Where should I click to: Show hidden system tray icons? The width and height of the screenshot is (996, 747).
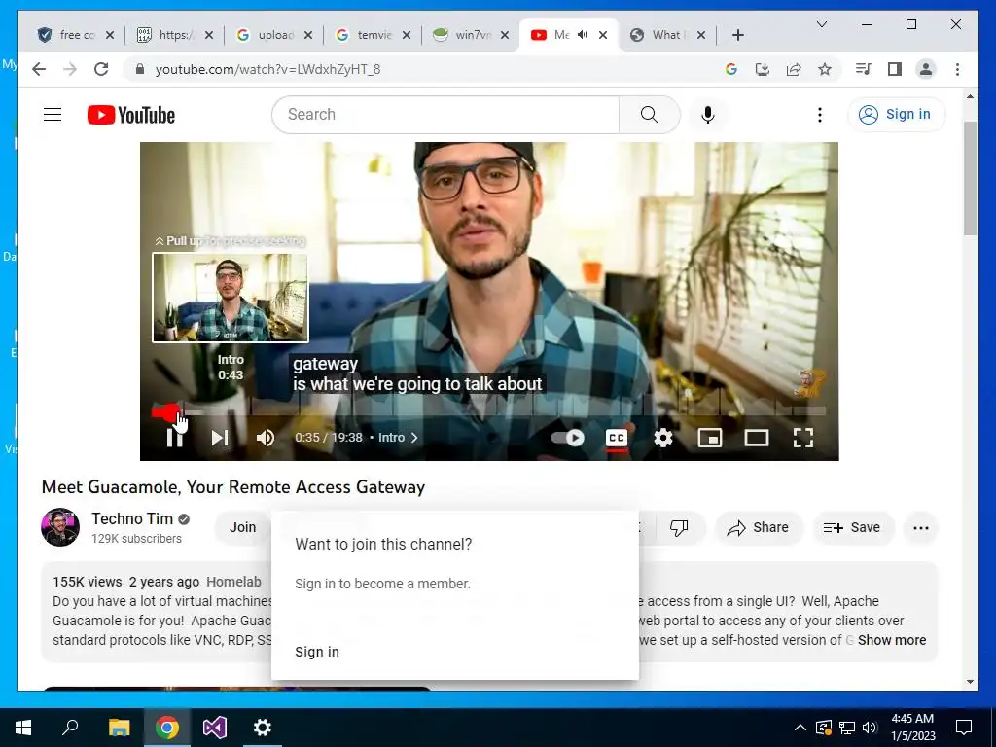[800, 728]
